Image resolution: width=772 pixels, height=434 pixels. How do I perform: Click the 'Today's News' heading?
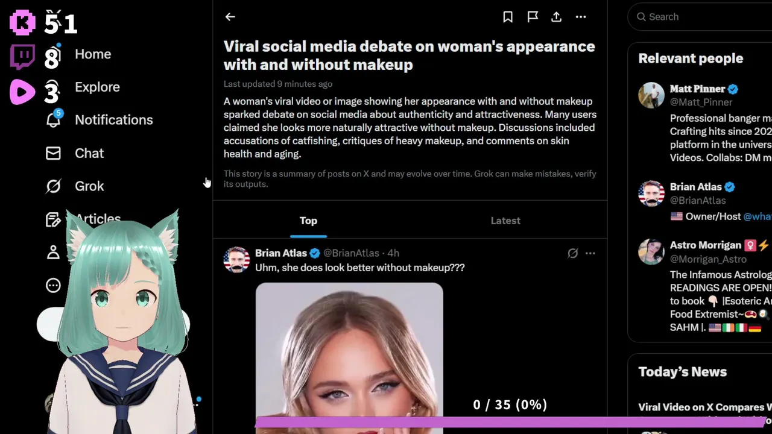click(x=683, y=372)
